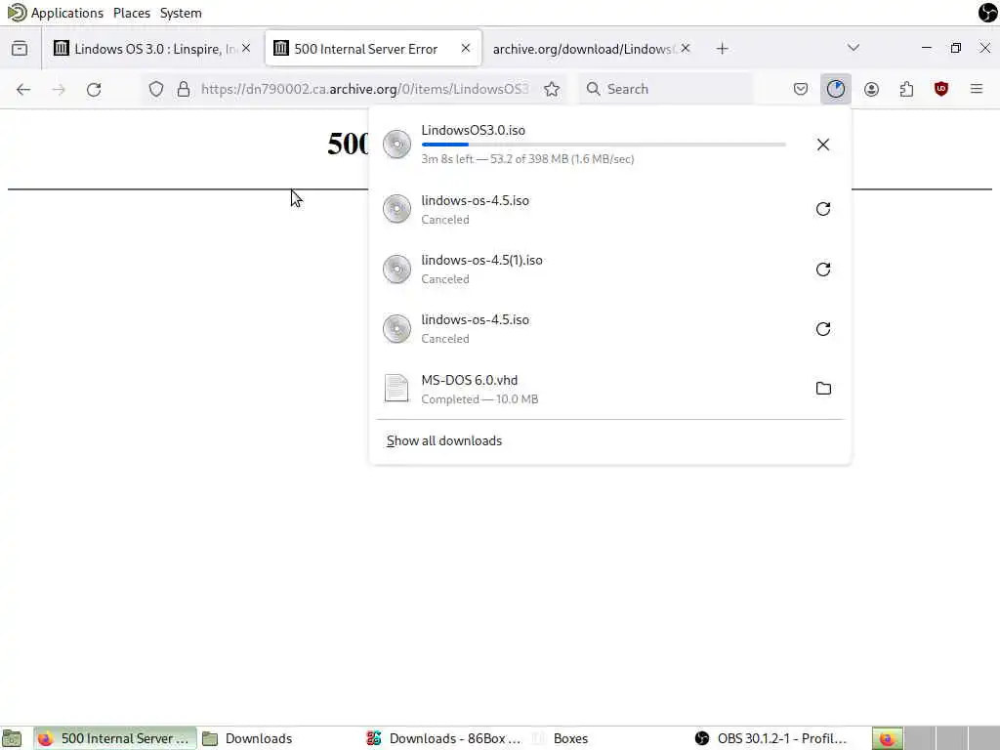This screenshot has height=750, width=1000.
Task: Reload the current page
Action: (x=94, y=89)
